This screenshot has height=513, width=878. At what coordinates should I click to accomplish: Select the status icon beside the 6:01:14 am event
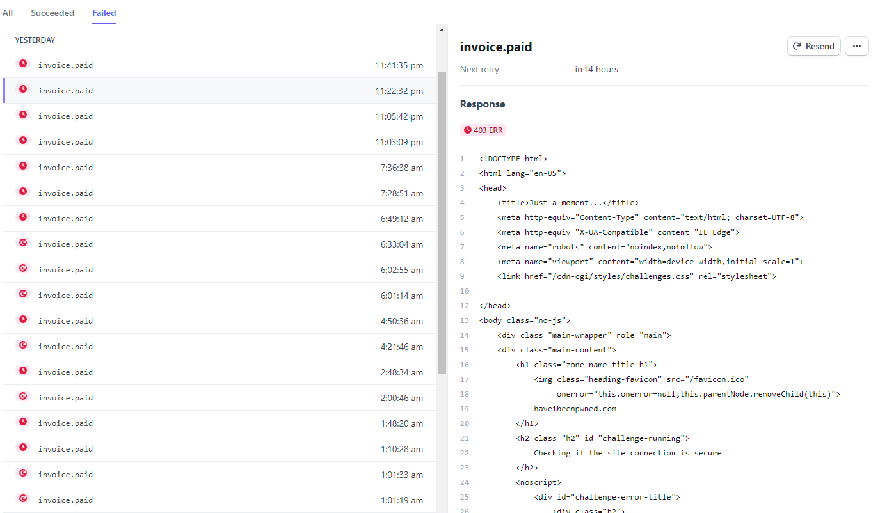click(x=23, y=294)
